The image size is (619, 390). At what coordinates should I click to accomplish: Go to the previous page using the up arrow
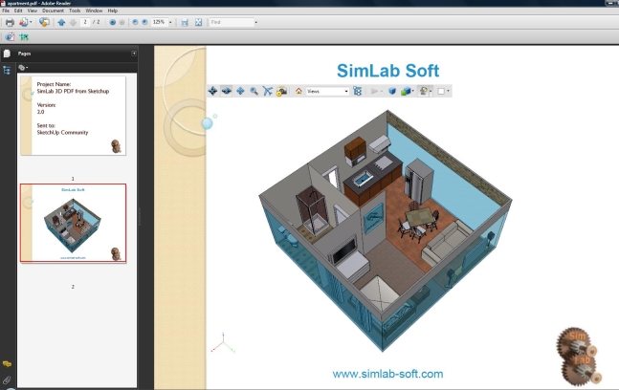tap(61, 23)
